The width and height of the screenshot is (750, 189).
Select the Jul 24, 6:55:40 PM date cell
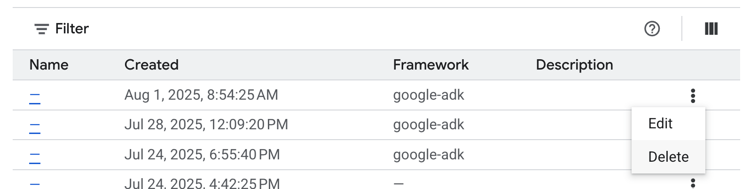pos(202,155)
